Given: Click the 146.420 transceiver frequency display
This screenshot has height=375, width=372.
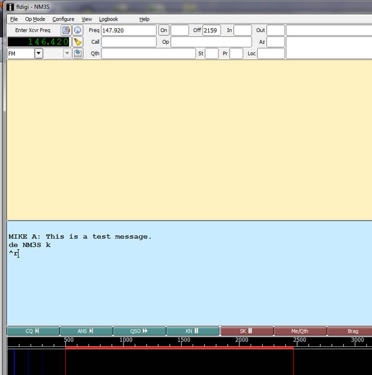Looking at the screenshot, I should coord(40,42).
